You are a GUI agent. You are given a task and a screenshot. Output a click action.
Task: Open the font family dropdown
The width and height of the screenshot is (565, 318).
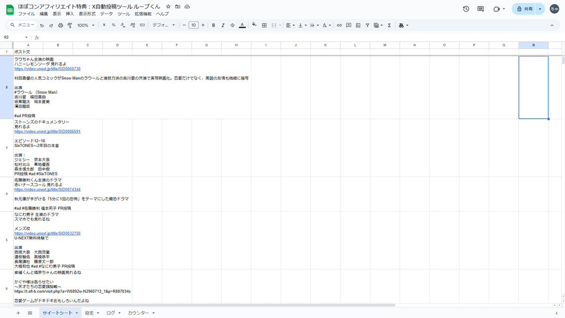(x=164, y=25)
